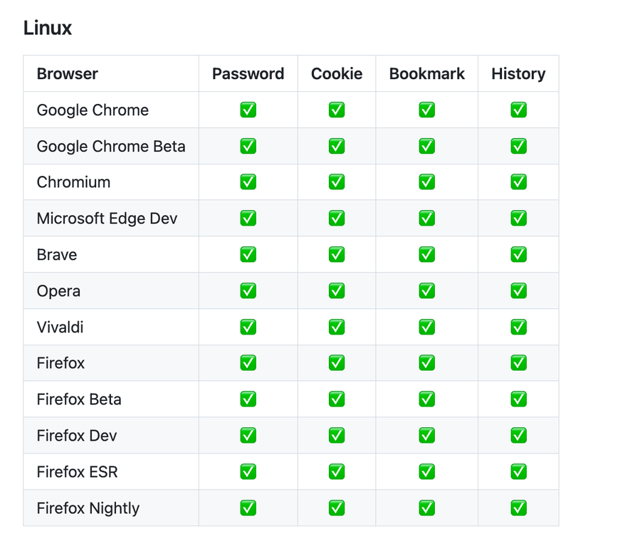Select the Firefox Nightly row label
The width and height of the screenshot is (640, 551).
(88, 508)
